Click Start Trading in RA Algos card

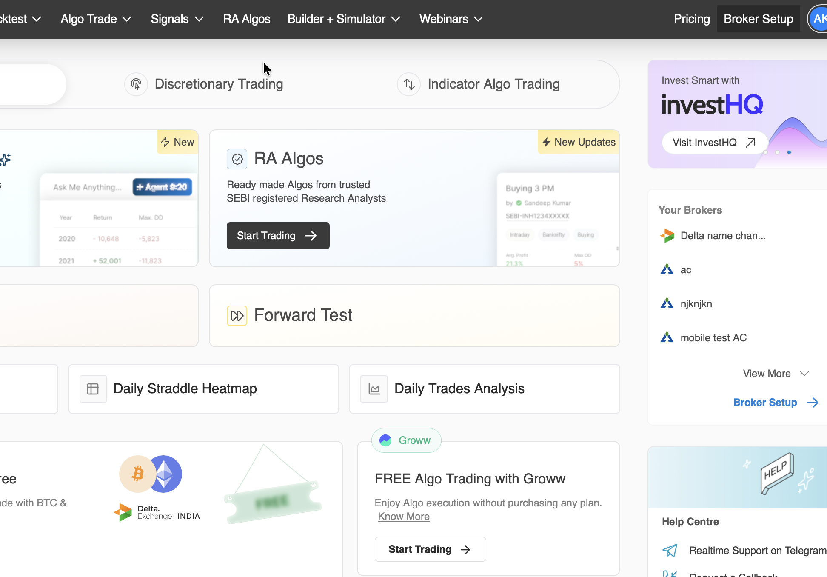pyautogui.click(x=278, y=236)
